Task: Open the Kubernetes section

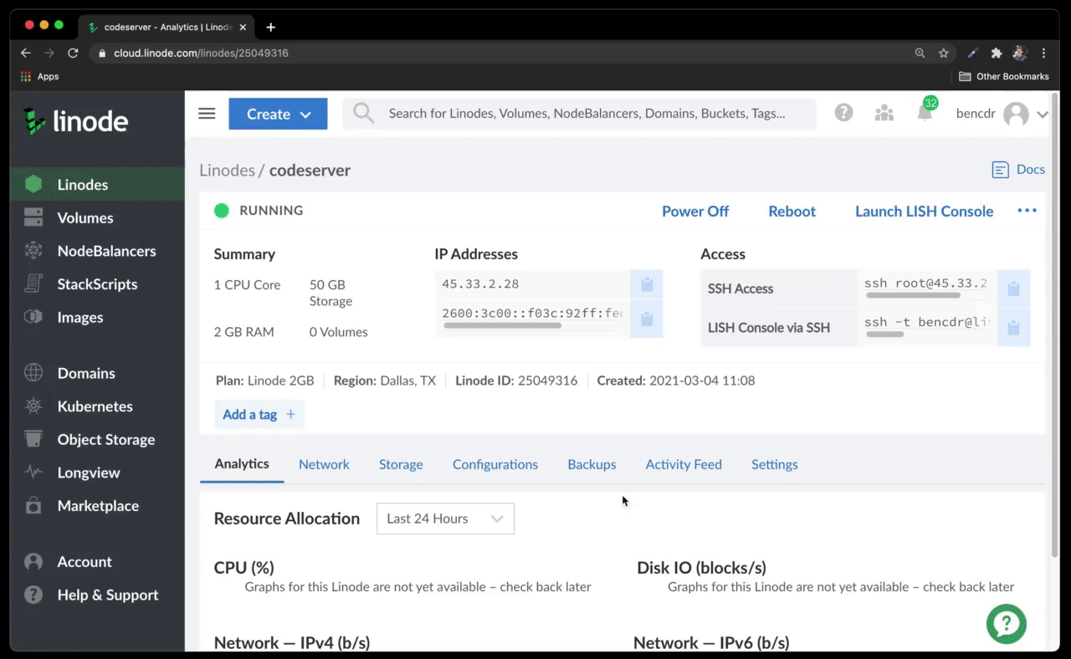Action: click(x=95, y=406)
